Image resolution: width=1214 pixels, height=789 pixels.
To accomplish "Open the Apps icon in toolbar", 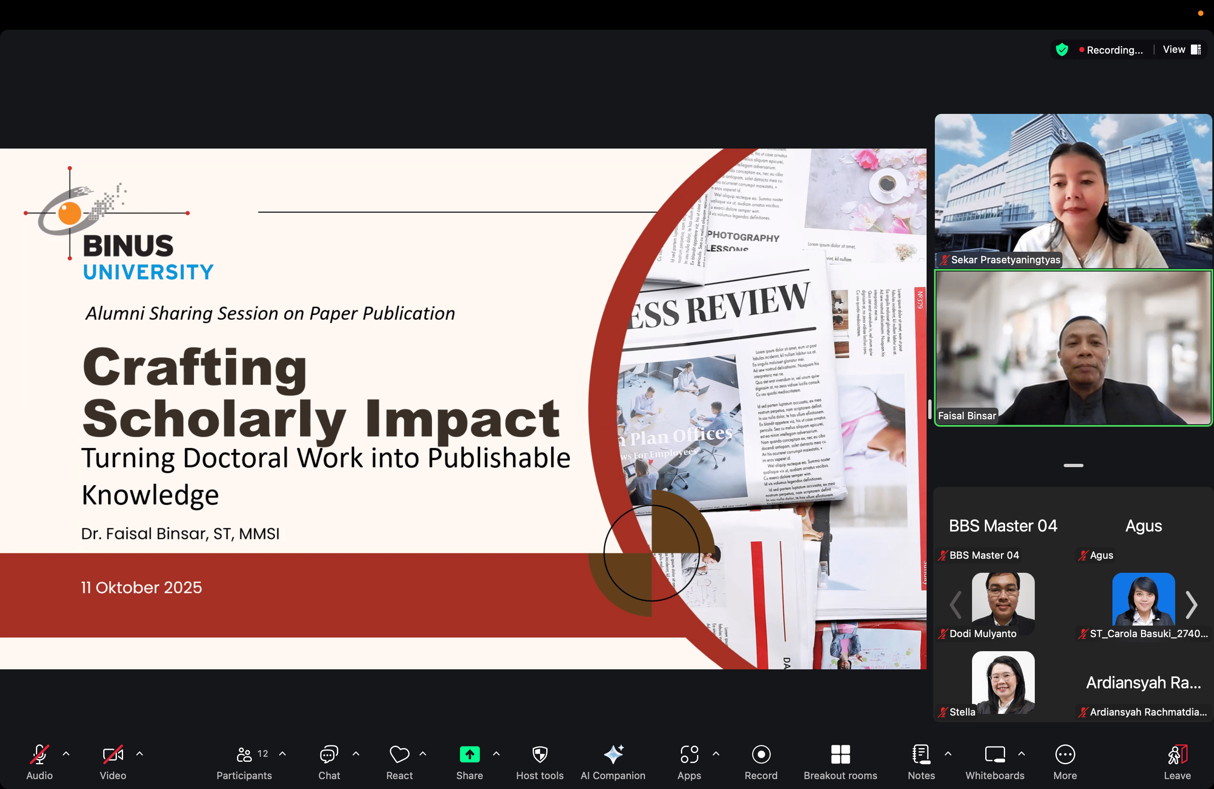I will point(689,754).
